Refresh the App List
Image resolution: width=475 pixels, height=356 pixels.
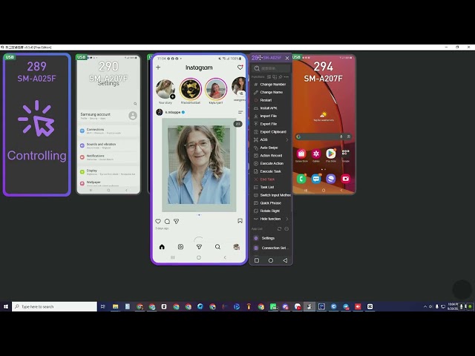279,229
